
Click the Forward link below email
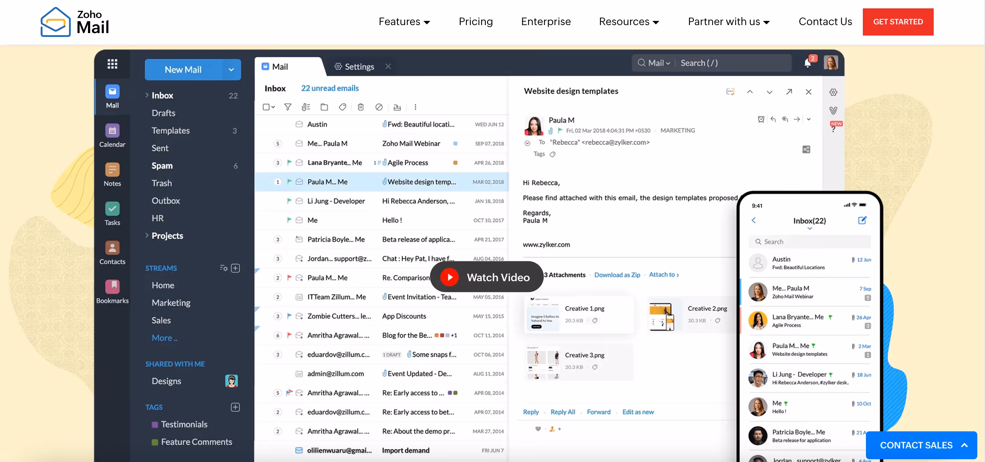pos(598,412)
